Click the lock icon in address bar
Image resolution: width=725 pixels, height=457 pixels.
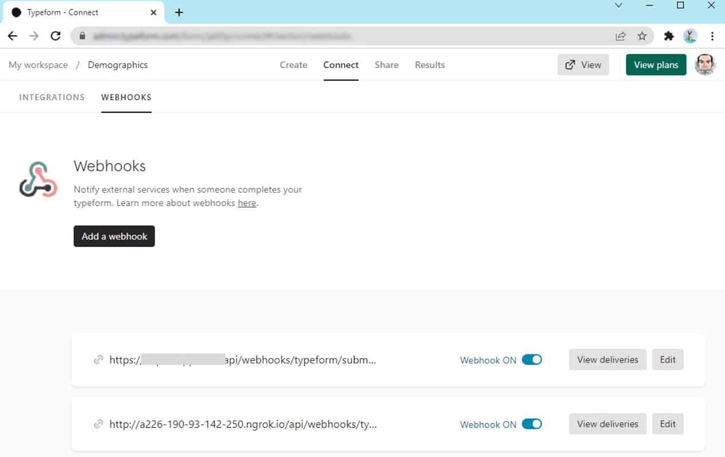82,36
